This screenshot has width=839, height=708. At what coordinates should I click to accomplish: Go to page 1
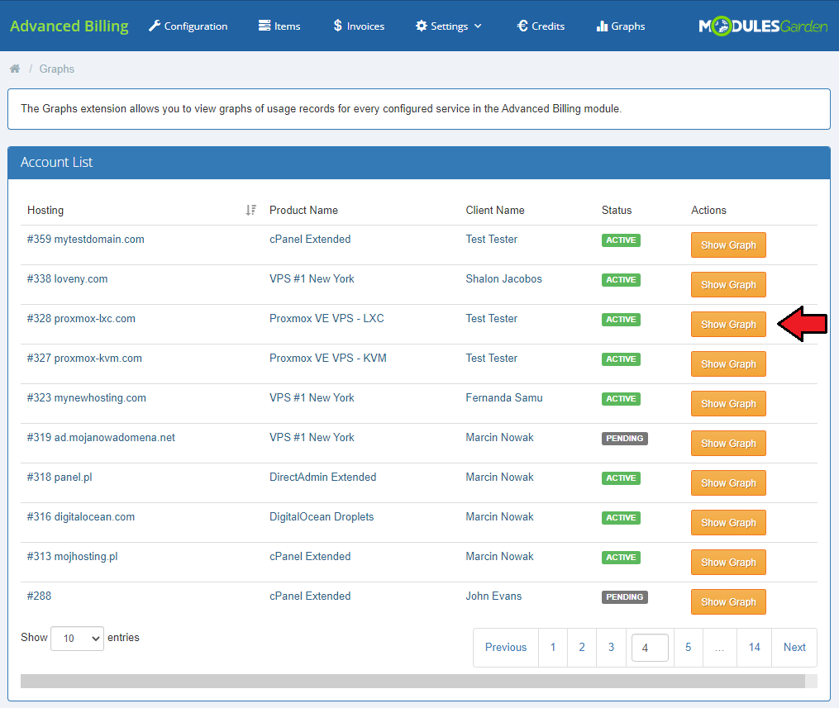[x=553, y=648]
